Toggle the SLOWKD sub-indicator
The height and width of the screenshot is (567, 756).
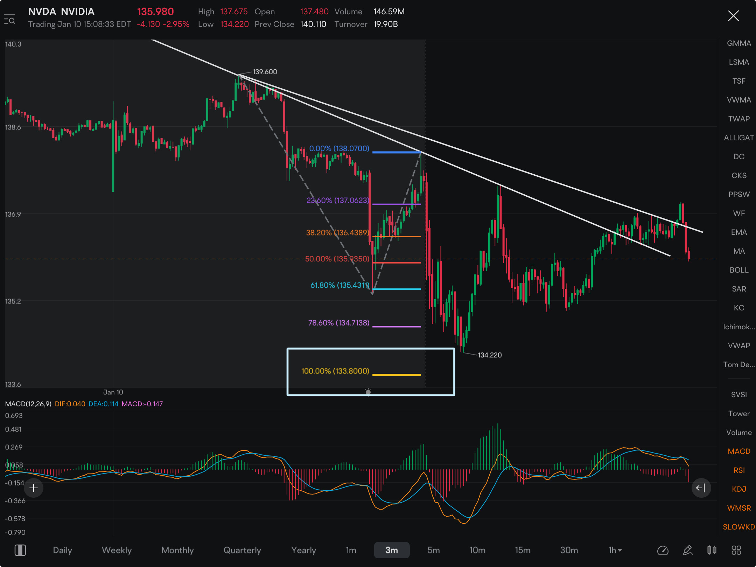pyautogui.click(x=739, y=527)
